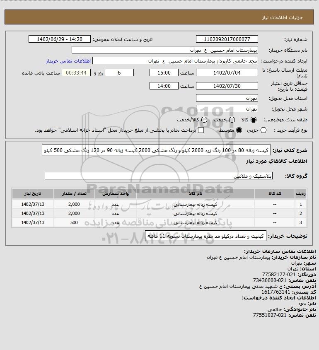
Task: Click the countdown timer 00:33:44
Action: click(x=76, y=73)
